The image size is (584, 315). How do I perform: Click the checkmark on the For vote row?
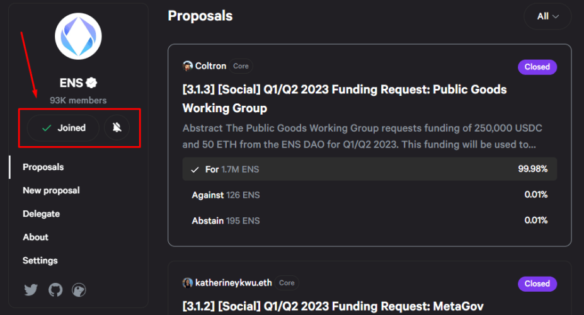coord(195,170)
